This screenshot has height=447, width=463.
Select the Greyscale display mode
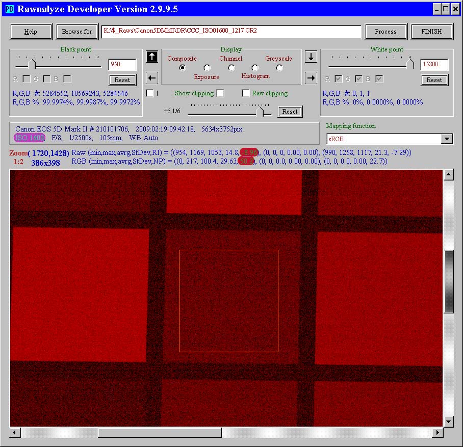pyautogui.click(x=279, y=68)
